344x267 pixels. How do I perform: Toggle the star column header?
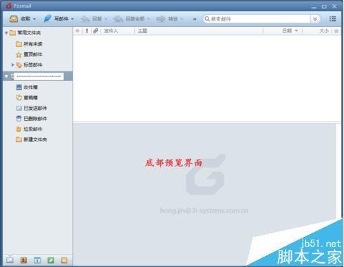click(336, 31)
